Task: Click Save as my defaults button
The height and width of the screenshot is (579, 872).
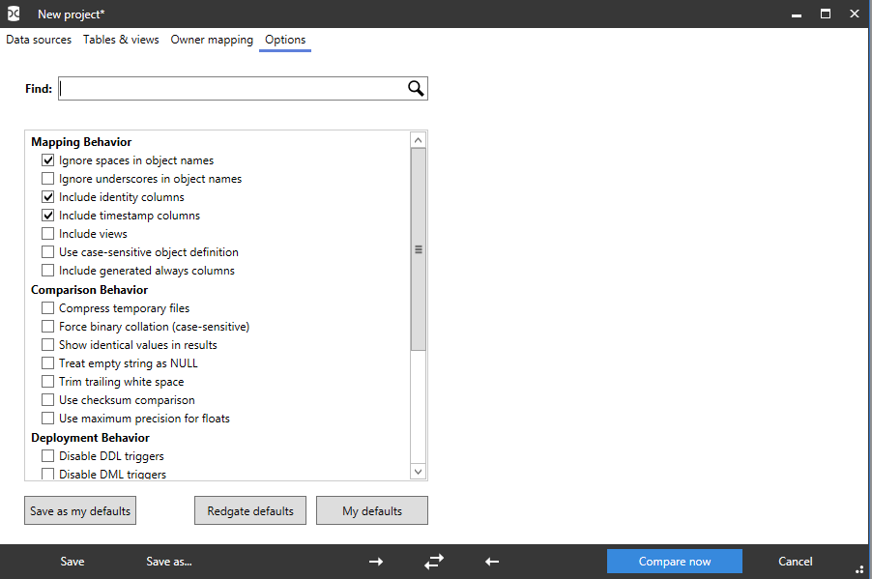Action: tap(80, 510)
